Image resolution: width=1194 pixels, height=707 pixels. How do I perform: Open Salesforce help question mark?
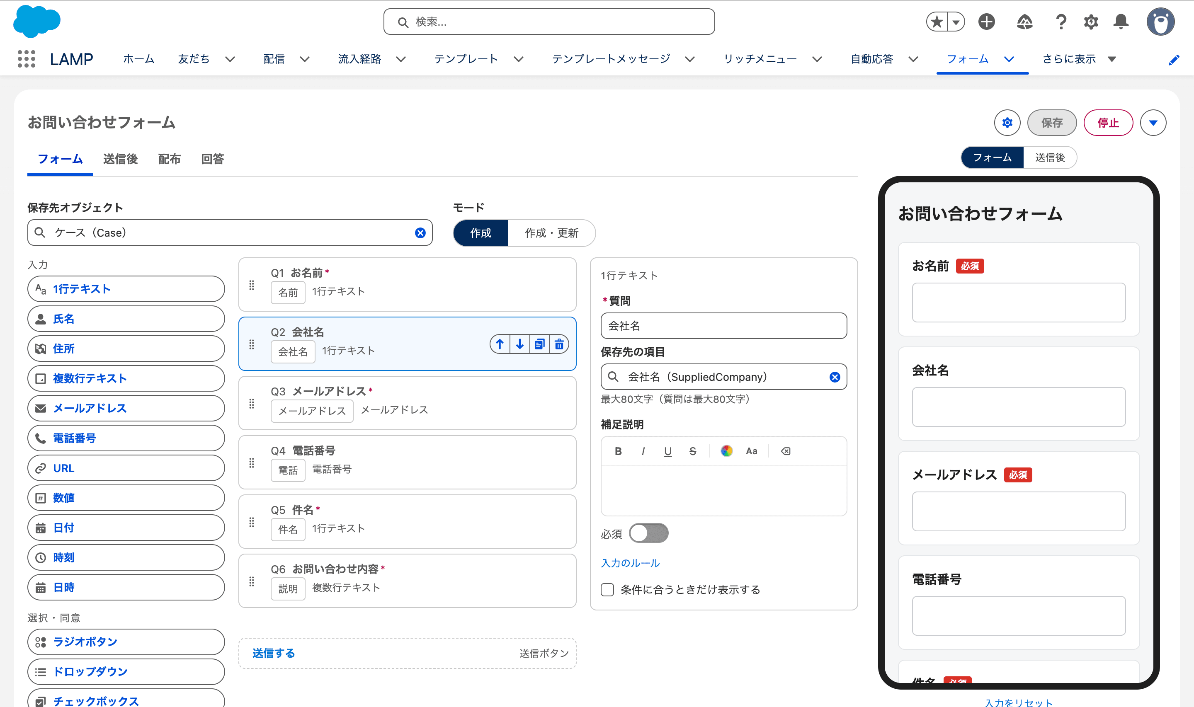pyautogui.click(x=1061, y=22)
